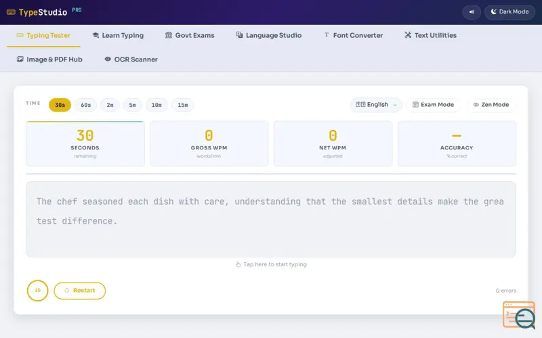Select the 60s time option
Screen dimensions: 542x338
click(86, 105)
